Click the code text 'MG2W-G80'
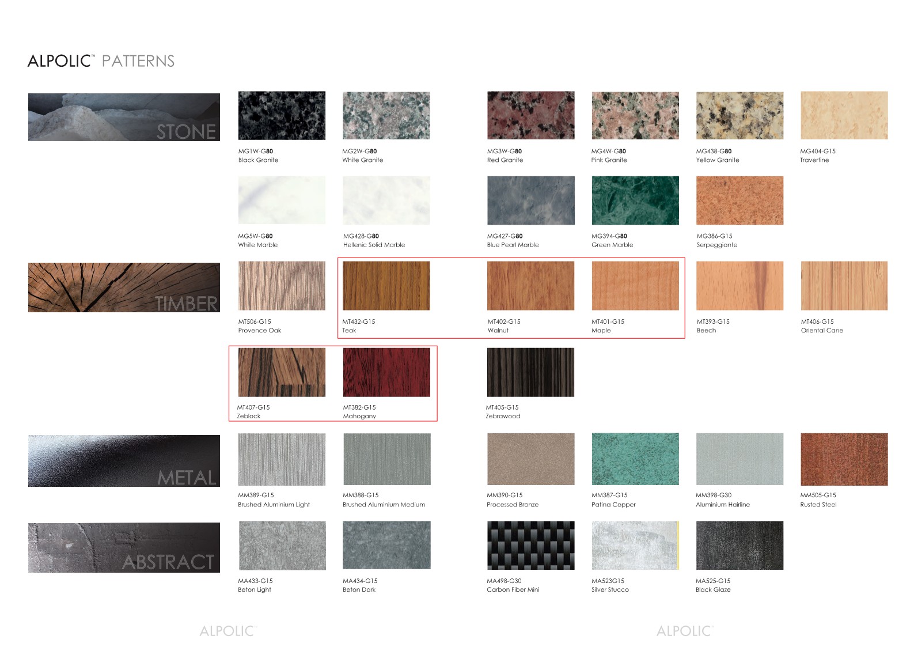Screen dimensions: 914x647 click(x=360, y=151)
